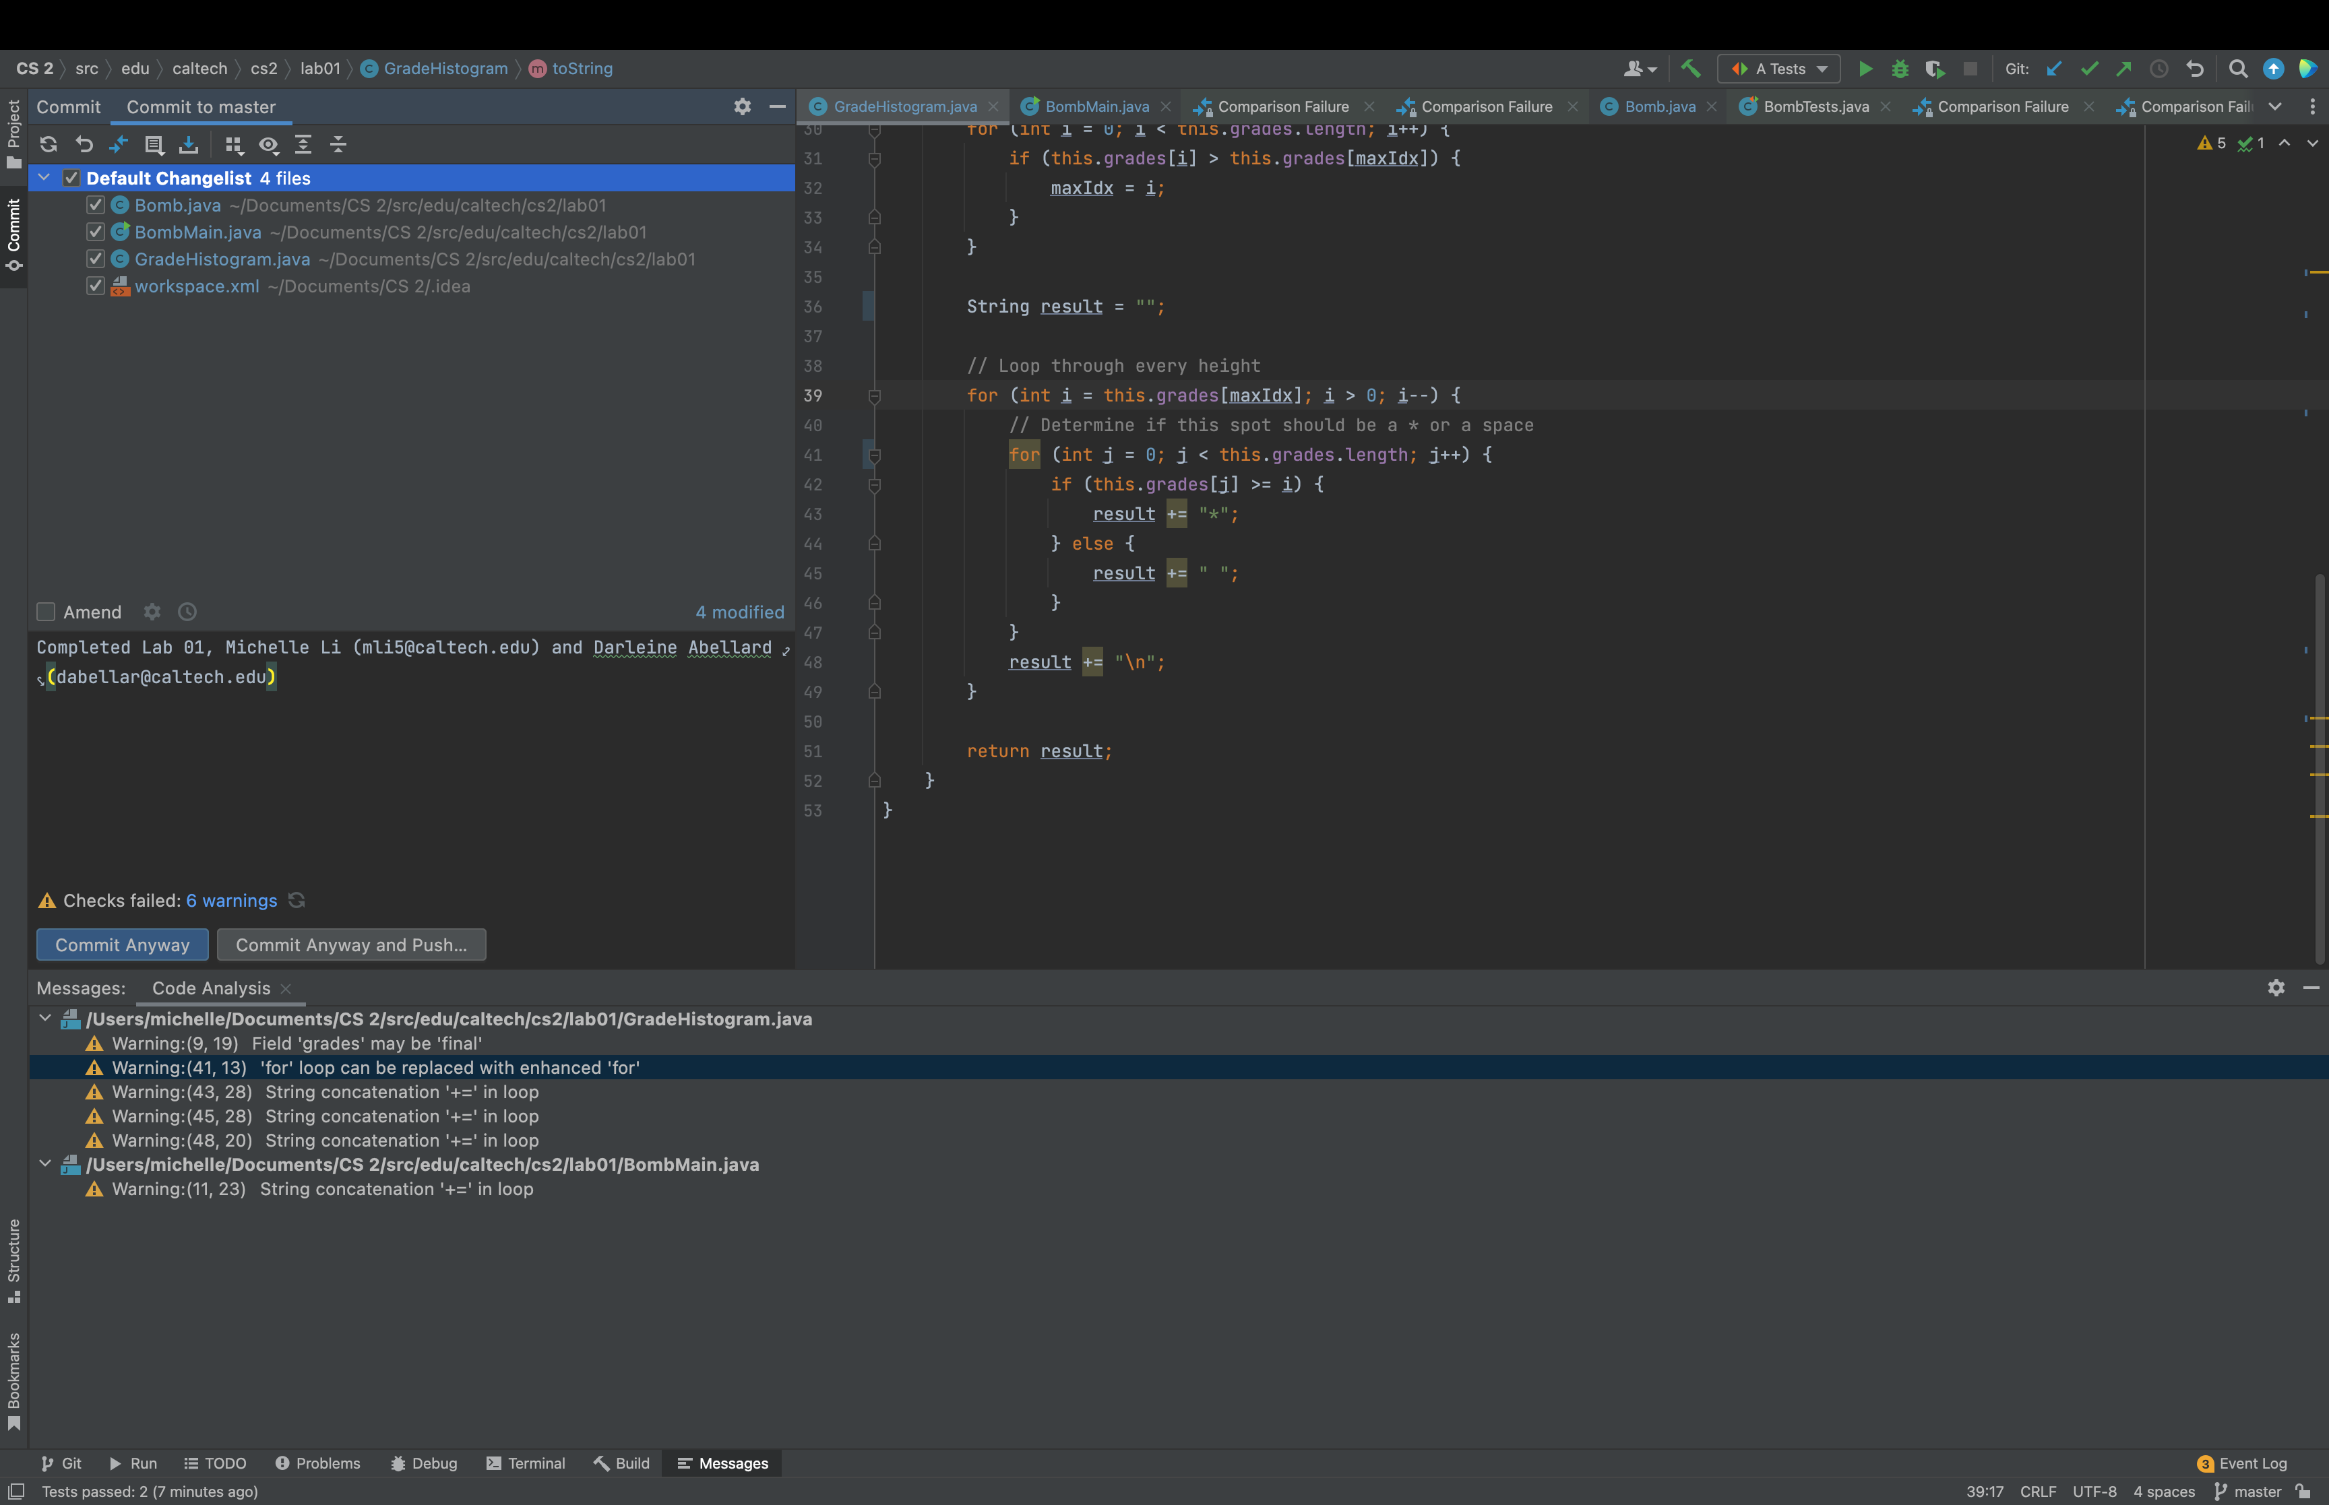Viewport: 2329px width, 1505px height.
Task: Click the Git update project arrow
Action: pos(2053,69)
